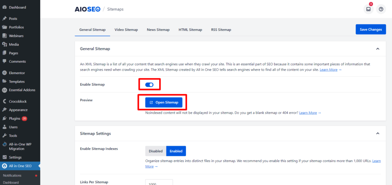392x185 pixels.
Task: Click the Webinars icon in sidebar
Action: 4,36
